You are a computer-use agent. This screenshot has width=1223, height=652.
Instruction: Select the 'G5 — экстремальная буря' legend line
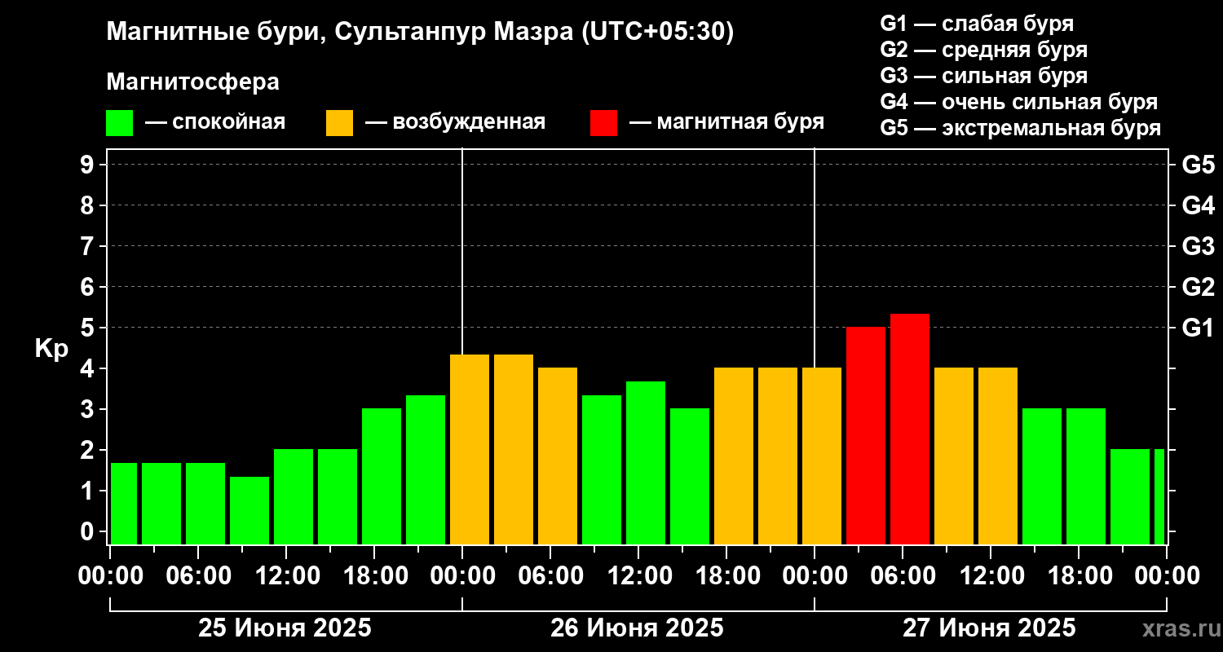1021,128
